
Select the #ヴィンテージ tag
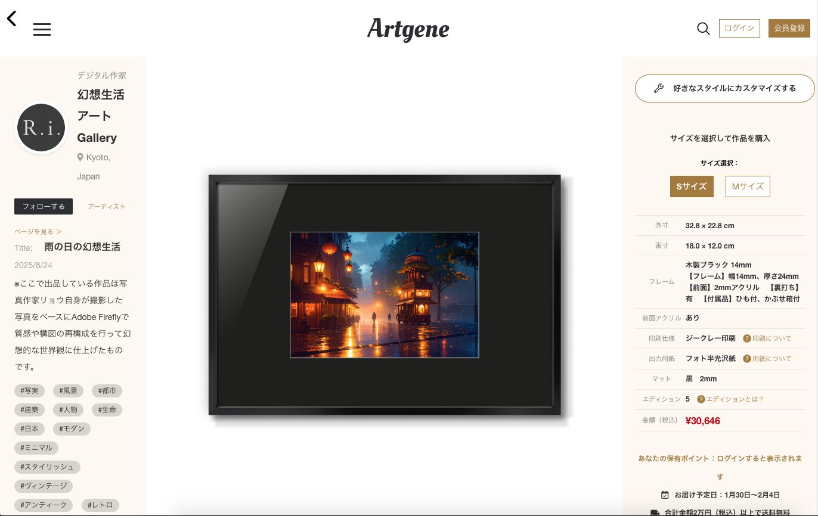[44, 486]
